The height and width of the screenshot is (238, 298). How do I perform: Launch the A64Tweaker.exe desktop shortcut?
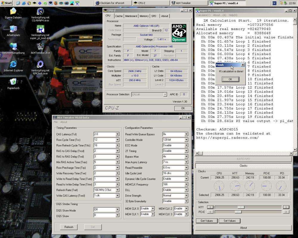point(40,47)
